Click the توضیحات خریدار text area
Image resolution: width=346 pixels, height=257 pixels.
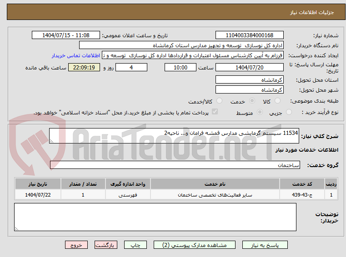point(155,217)
